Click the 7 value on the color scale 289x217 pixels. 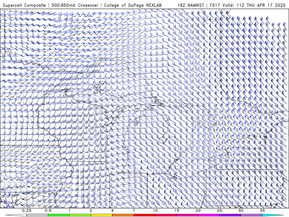[x=134, y=210]
